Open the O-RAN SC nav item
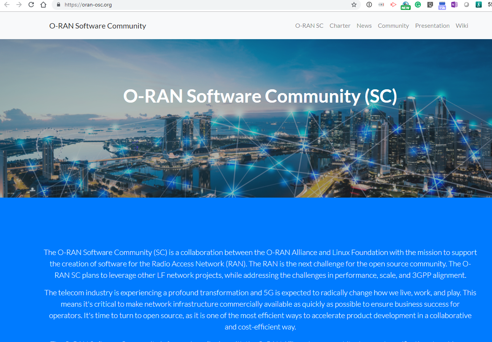Viewport: 492px width, 342px height. pos(309,26)
